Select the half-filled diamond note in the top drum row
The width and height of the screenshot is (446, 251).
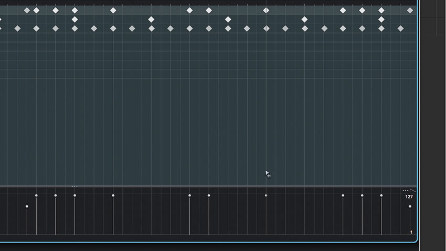(x=266, y=11)
